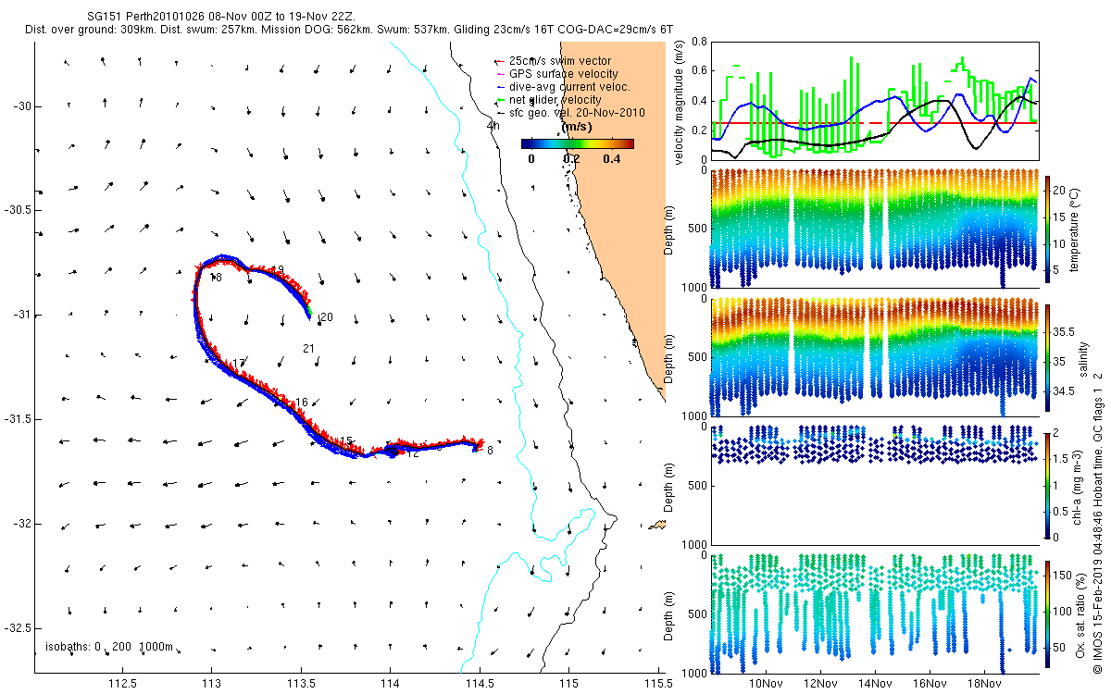Viewport: 1111px width, 694px height.
Task: Click longitude tick '114.5' on the map axis
Action: 480,684
